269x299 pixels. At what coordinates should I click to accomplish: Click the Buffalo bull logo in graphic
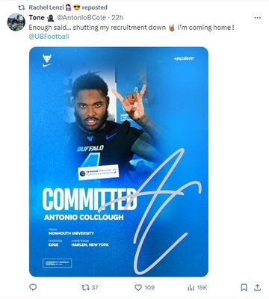(47, 58)
